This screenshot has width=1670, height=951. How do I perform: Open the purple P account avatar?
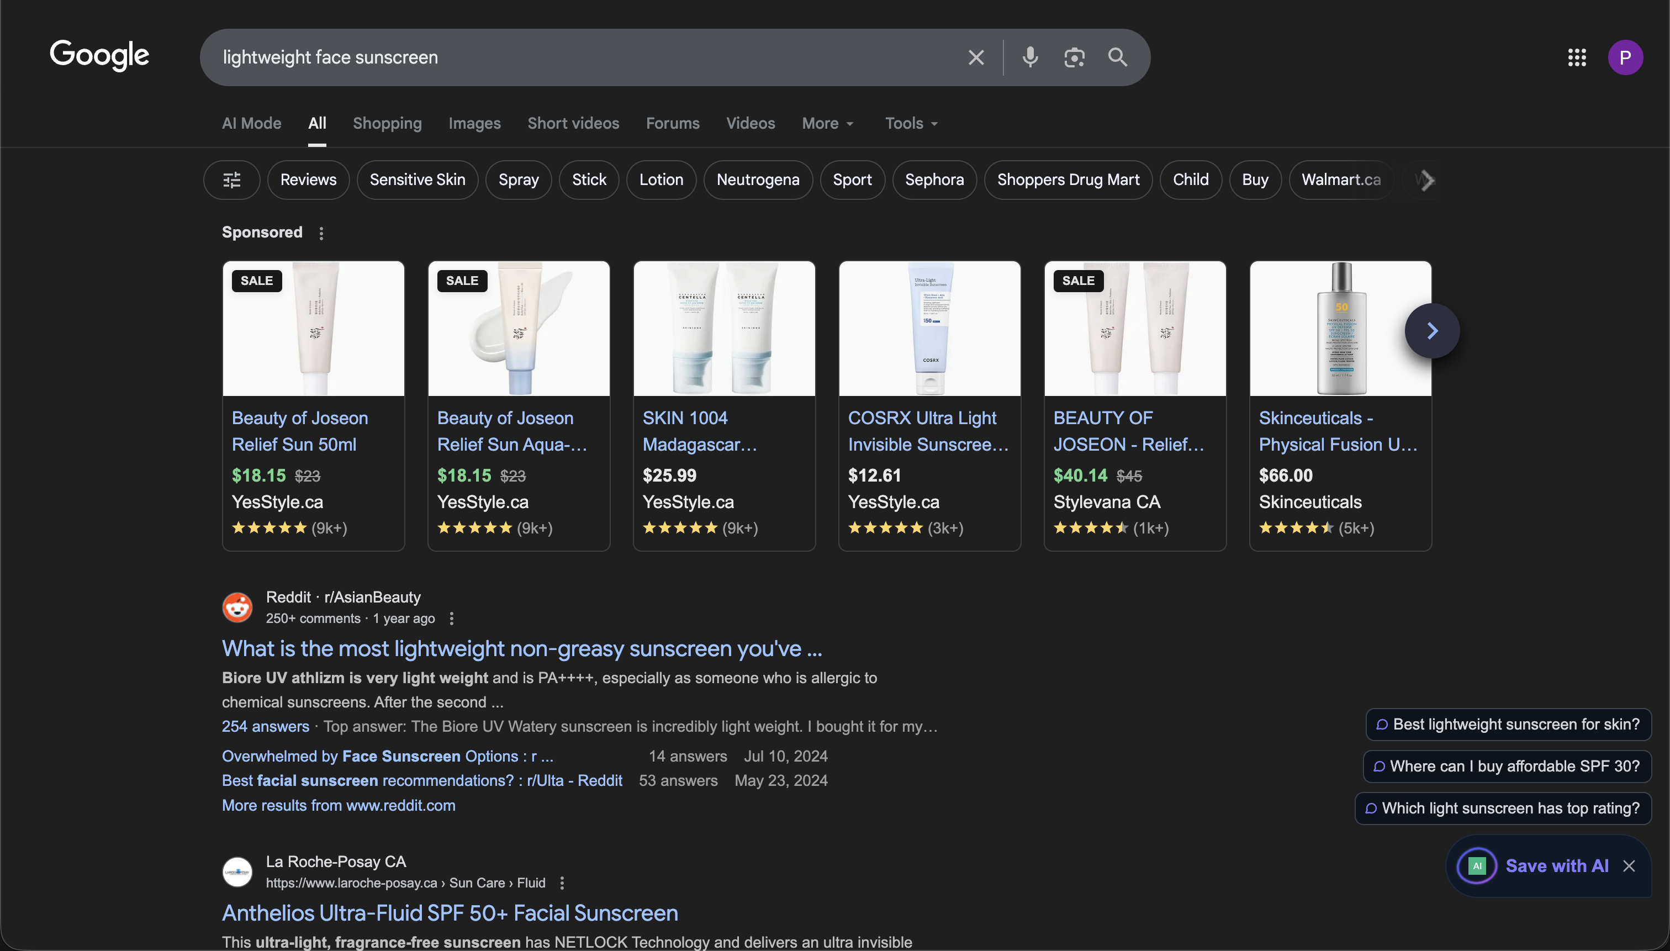coord(1625,57)
